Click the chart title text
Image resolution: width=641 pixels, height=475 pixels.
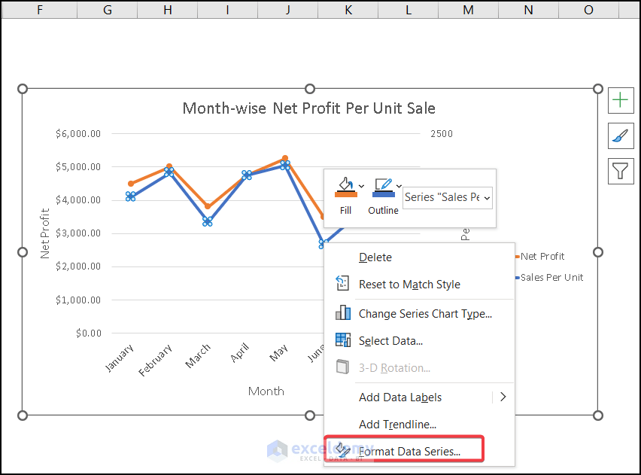(308, 108)
